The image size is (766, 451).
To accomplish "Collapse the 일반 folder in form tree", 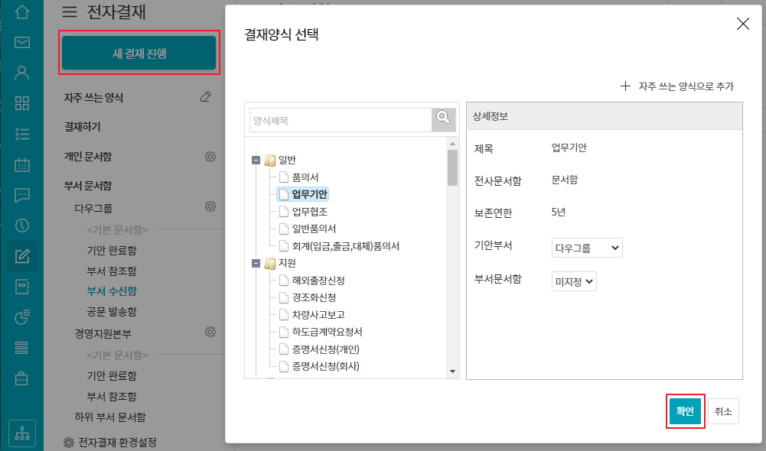I will pyautogui.click(x=256, y=161).
